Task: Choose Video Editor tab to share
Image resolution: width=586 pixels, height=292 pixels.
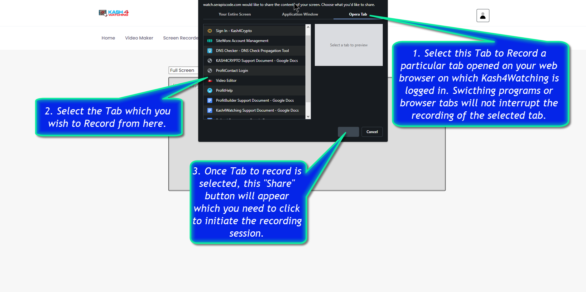Action: click(254, 81)
